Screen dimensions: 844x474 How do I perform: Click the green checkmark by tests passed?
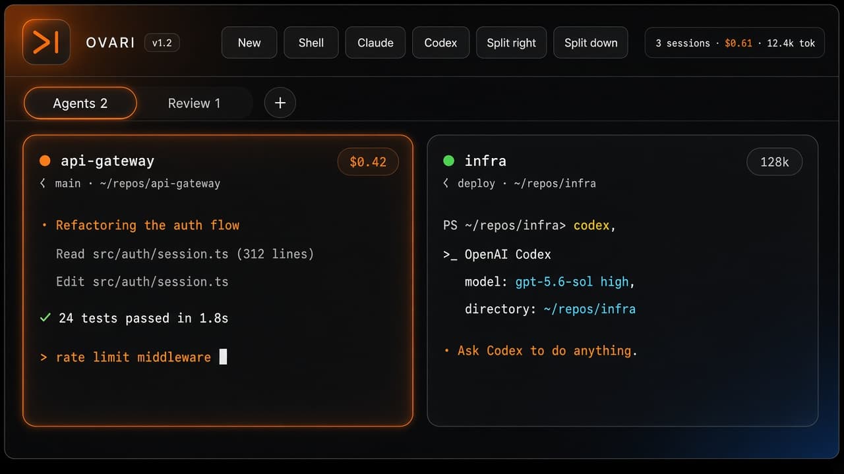45,318
